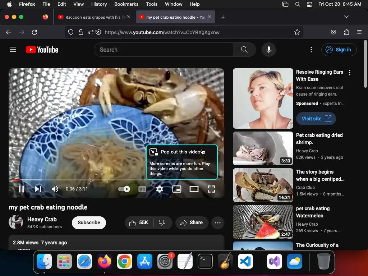Screen dimensions: 368x276
Task: Open a new browser tab
Action: [223, 17]
